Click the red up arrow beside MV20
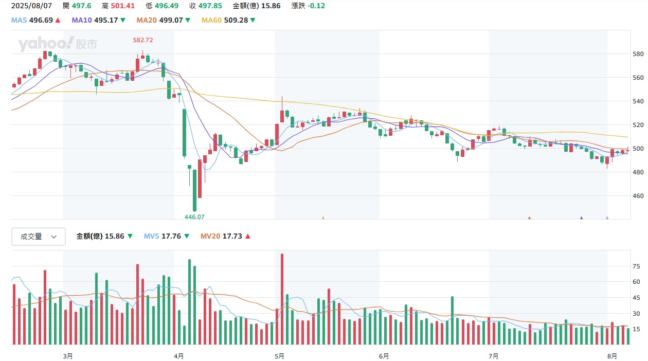 click(x=248, y=237)
